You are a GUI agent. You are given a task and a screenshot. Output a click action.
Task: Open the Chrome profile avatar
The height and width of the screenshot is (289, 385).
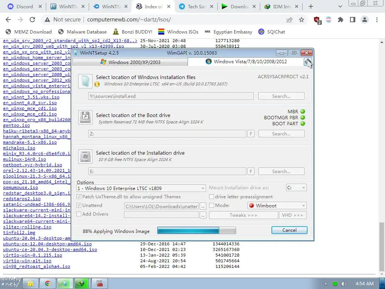click(x=365, y=20)
